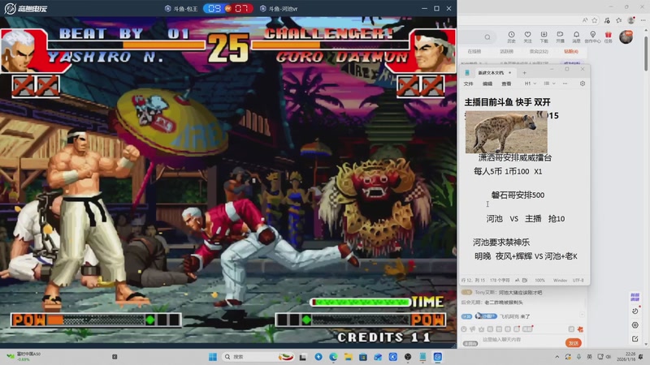The width and height of the screenshot is (650, 365).
Task: Click the purple survey badge in side panel
Action: [635, 297]
